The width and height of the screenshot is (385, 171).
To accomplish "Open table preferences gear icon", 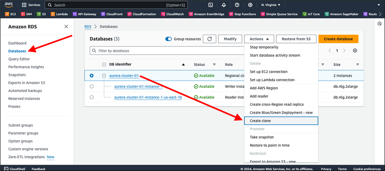I will [x=355, y=51].
